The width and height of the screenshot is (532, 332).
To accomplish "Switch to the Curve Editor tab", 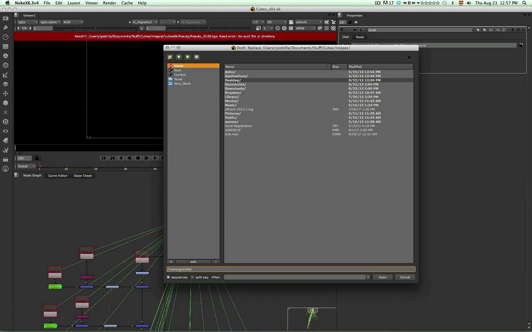I will click(x=57, y=176).
